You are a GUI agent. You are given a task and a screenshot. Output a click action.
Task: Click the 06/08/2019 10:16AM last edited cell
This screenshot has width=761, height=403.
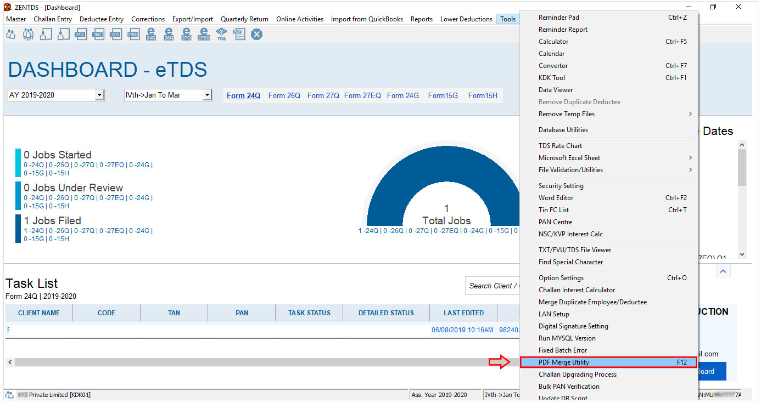coord(462,330)
